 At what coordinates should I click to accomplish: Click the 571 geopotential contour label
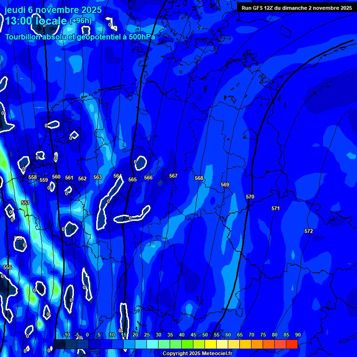[x=276, y=208]
